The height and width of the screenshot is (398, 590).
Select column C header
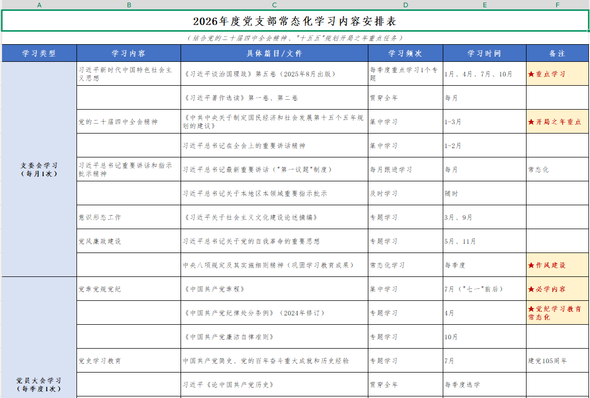(274, 5)
